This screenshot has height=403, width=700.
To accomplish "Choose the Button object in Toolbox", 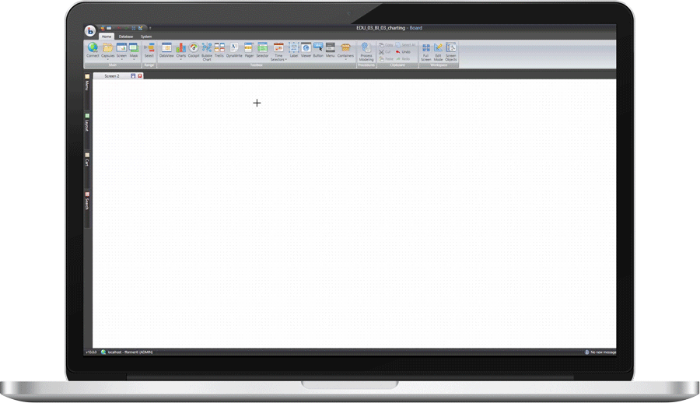I will [x=318, y=50].
